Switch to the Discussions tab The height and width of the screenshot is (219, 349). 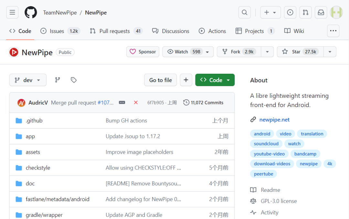click(x=171, y=31)
